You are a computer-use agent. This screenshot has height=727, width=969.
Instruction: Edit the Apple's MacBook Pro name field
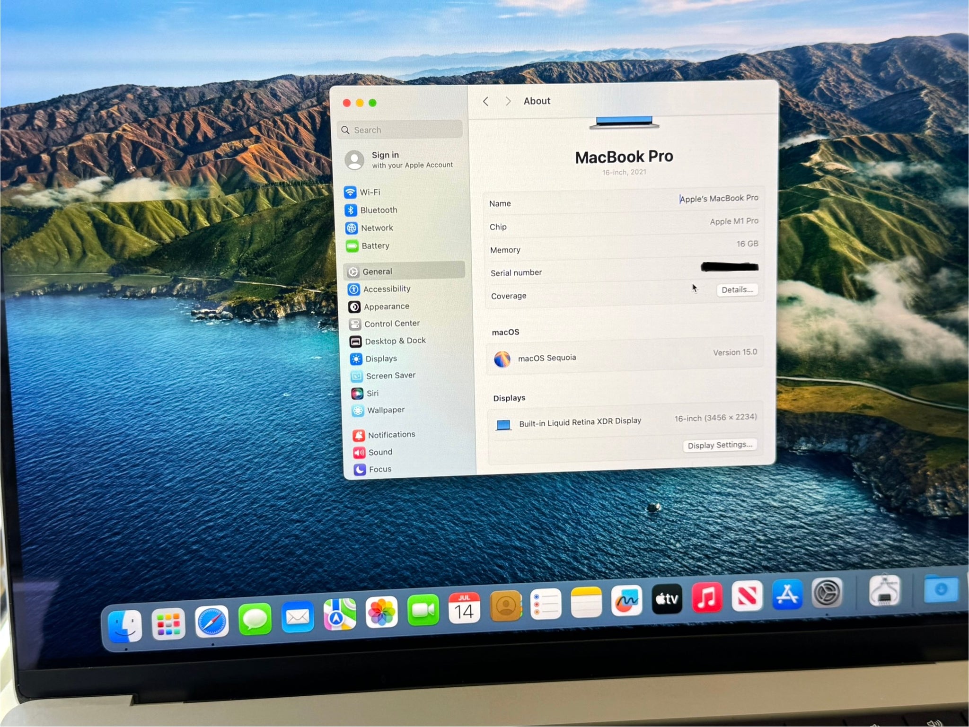coord(718,199)
